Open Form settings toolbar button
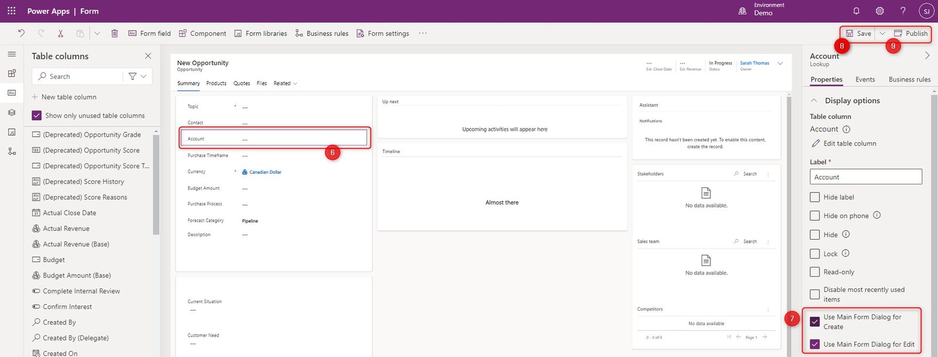This screenshot has height=357, width=938. 383,33
